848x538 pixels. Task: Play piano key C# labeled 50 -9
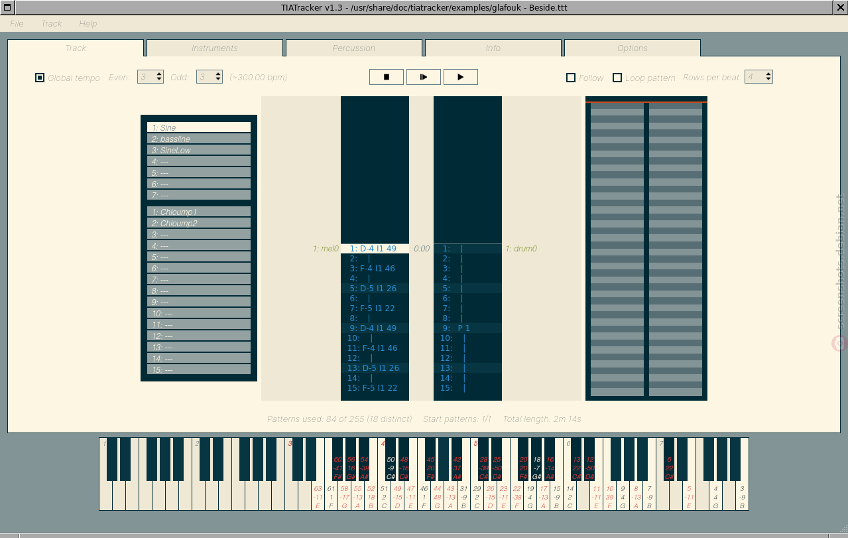pos(391,459)
